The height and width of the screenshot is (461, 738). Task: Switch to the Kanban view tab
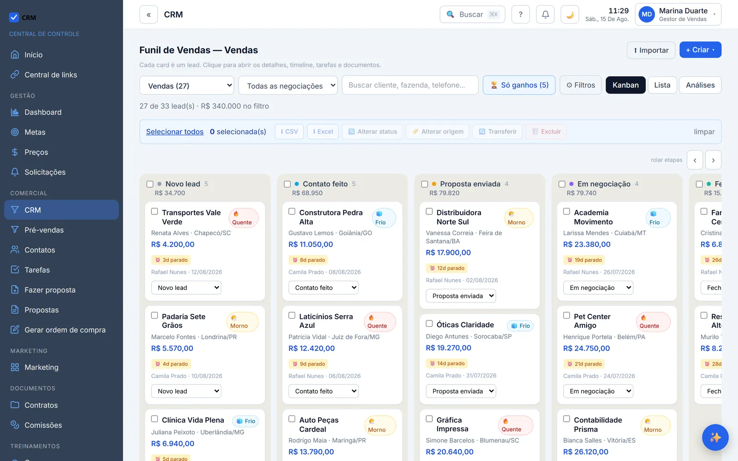[625, 85]
